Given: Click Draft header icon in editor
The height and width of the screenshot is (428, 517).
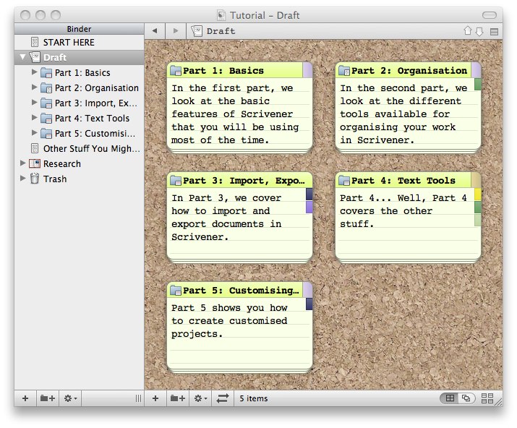Looking at the screenshot, I should coord(197,31).
